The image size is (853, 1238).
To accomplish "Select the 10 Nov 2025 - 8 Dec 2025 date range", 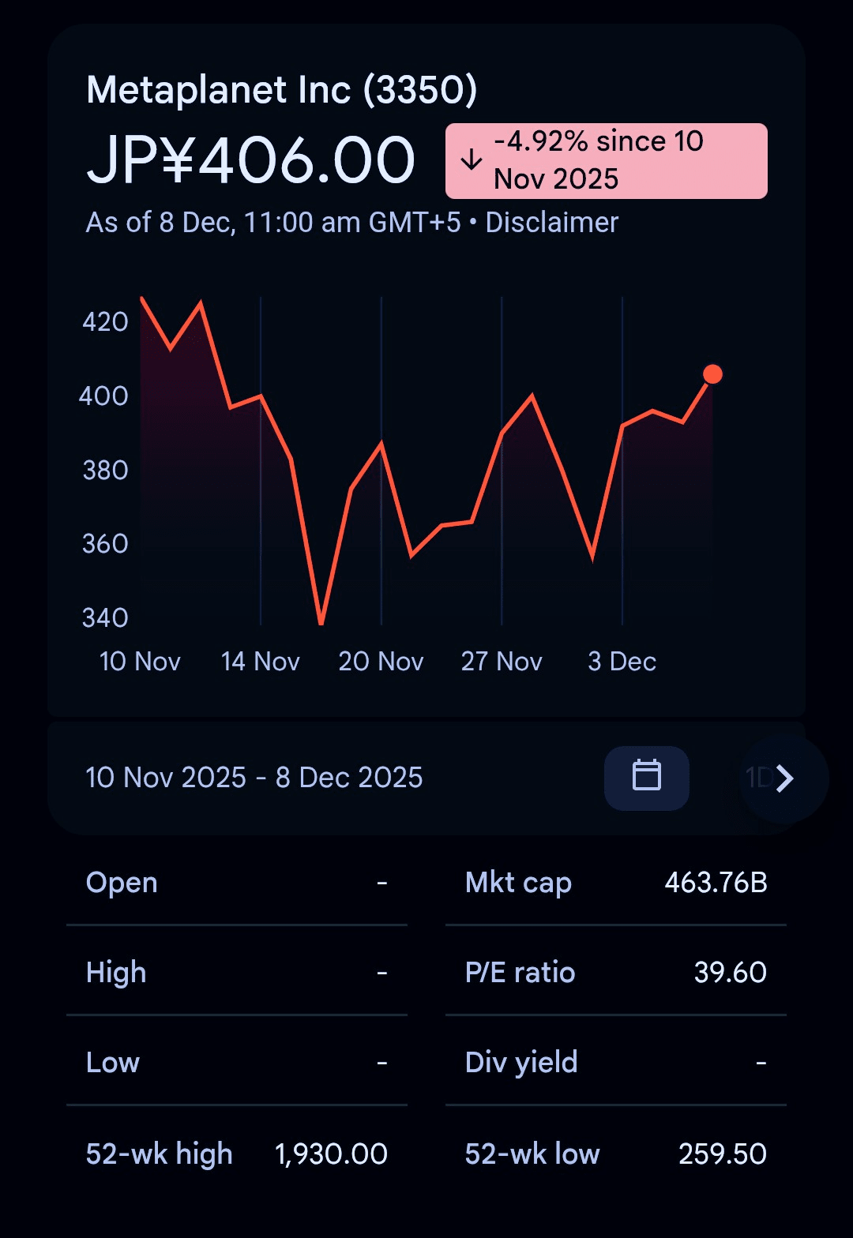I will tap(254, 778).
